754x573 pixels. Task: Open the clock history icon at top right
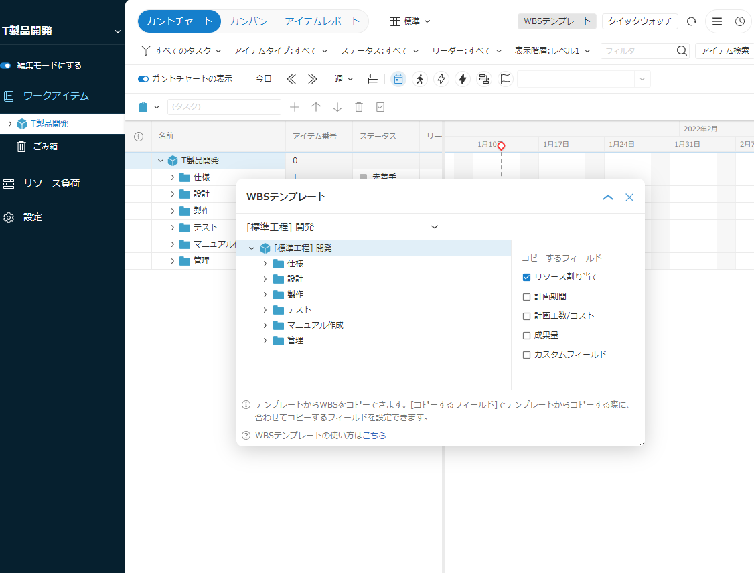[739, 21]
